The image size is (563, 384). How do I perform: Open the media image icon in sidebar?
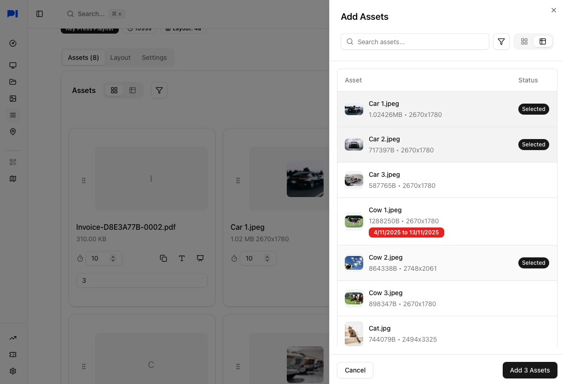(x=13, y=99)
